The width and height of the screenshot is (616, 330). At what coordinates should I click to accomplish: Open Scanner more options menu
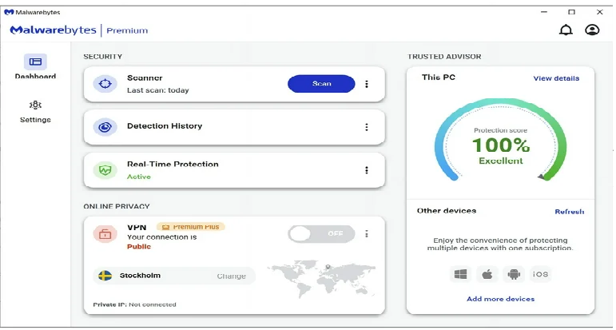[367, 84]
